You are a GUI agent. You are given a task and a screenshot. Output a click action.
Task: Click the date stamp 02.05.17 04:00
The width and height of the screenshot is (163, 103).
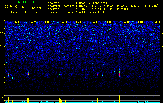pyautogui.click(x=16, y=12)
